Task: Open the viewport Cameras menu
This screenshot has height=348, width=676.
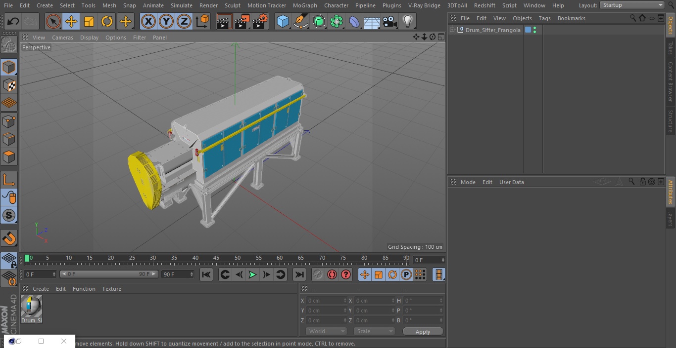Action: (x=62, y=38)
